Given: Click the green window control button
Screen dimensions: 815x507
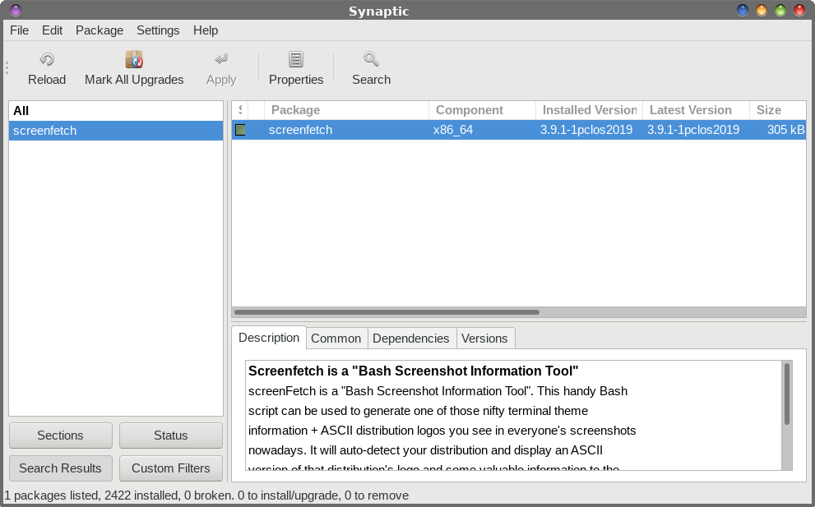Looking at the screenshot, I should tap(780, 10).
